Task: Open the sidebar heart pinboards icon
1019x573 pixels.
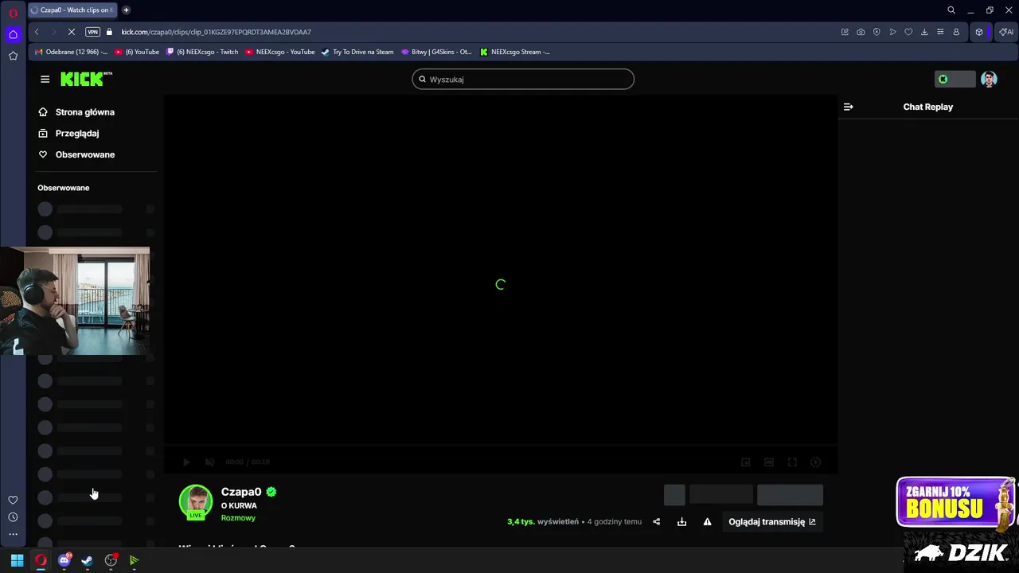Action: 13,500
